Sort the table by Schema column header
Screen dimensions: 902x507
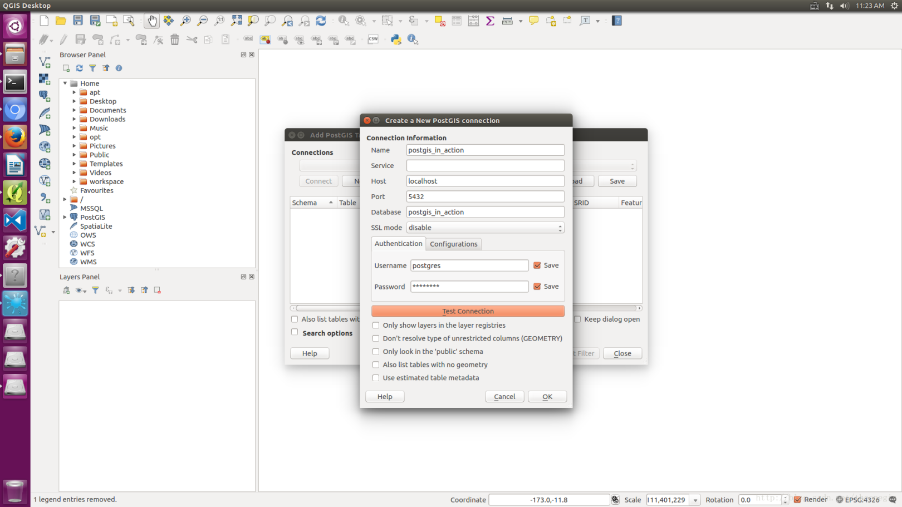click(312, 203)
